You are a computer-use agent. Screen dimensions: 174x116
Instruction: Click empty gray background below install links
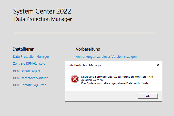[x=33, y=102]
